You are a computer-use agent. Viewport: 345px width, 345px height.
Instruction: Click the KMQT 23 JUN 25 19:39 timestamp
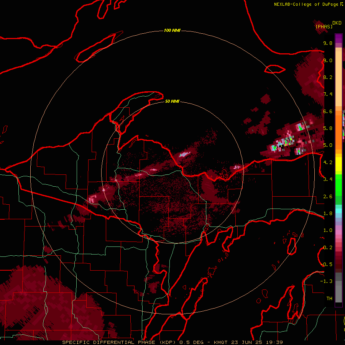tap(248, 342)
